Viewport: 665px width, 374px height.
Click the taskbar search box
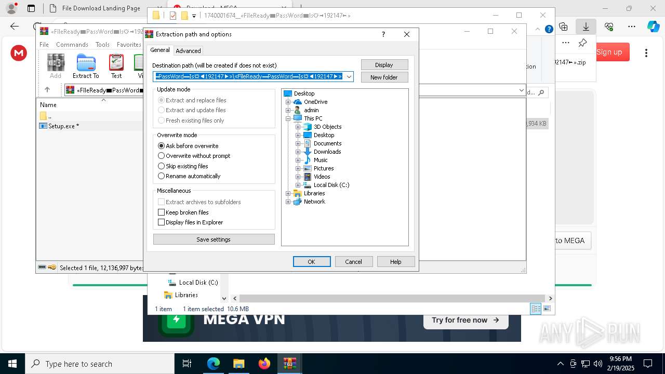99,364
